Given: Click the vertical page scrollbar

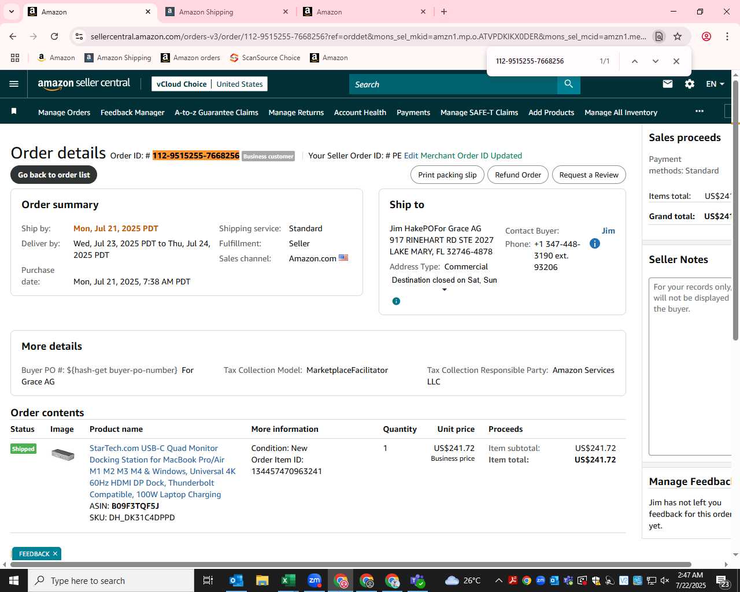Looking at the screenshot, I should click(x=735, y=210).
